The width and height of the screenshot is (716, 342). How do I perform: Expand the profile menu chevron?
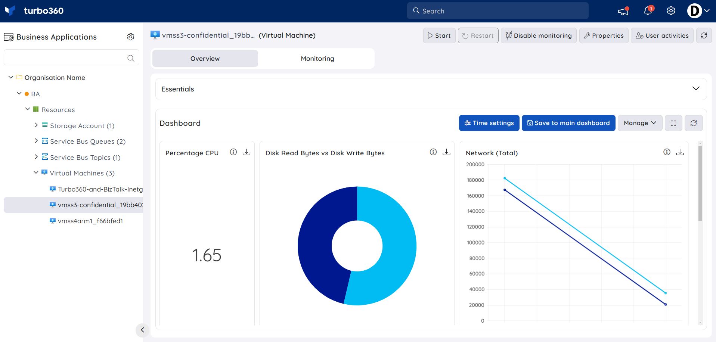(x=707, y=11)
